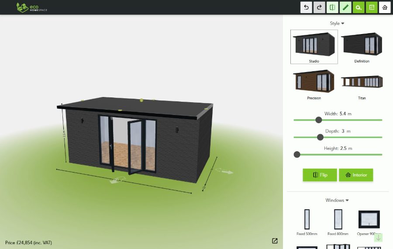Click the open door of the building
This screenshot has height=249, width=393.
tap(135, 147)
